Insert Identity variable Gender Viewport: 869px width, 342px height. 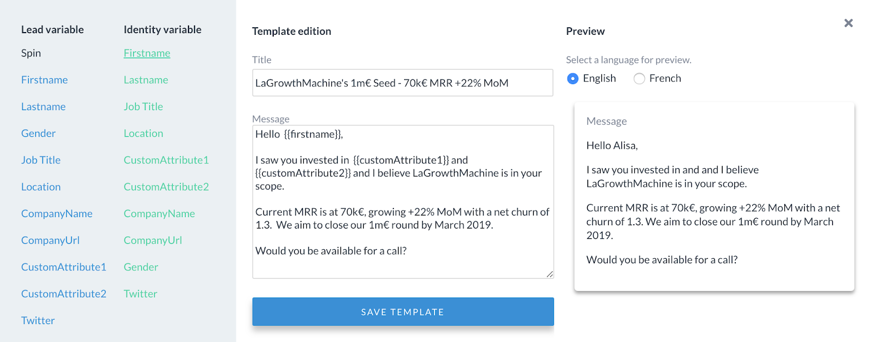[x=141, y=267]
